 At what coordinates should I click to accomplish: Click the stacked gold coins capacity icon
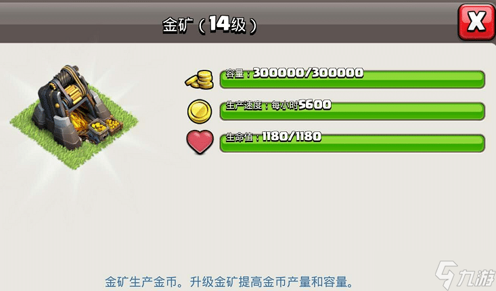200,79
